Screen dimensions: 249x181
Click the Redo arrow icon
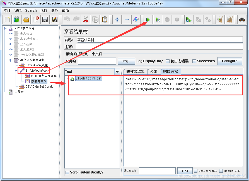tap(76, 20)
